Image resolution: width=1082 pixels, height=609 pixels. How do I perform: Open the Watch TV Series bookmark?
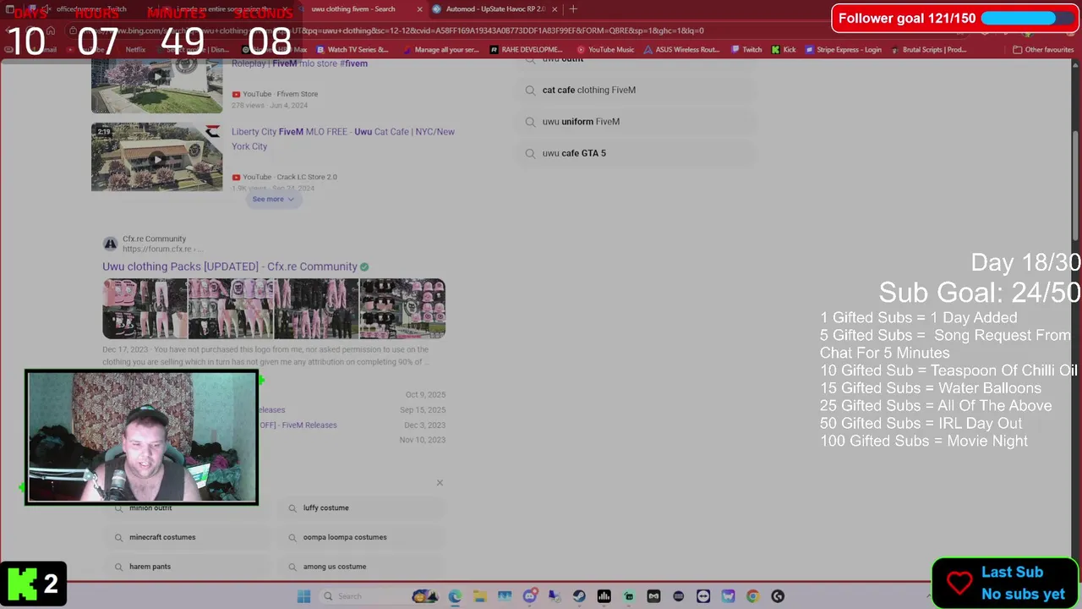[352, 49]
